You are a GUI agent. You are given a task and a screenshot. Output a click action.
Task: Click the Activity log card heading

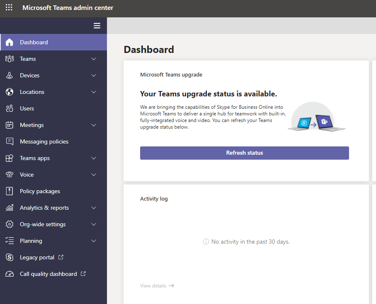[154, 199]
